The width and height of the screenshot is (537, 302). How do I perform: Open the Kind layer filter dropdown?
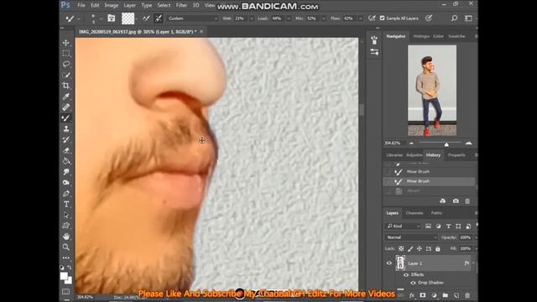(404, 226)
